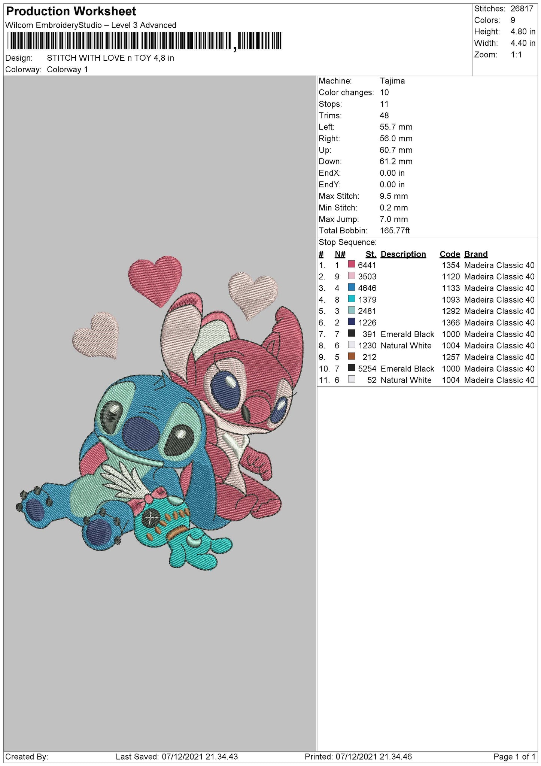Click the underlined Description column header
541x766 pixels.
403,254
